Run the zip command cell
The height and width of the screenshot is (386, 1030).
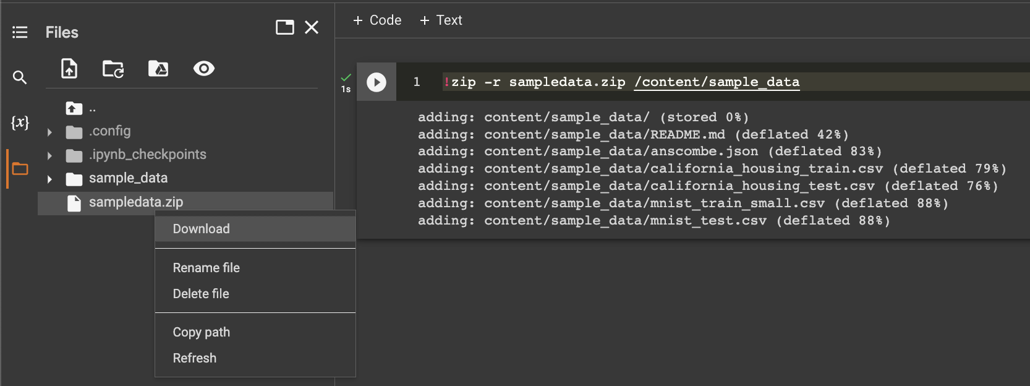377,82
